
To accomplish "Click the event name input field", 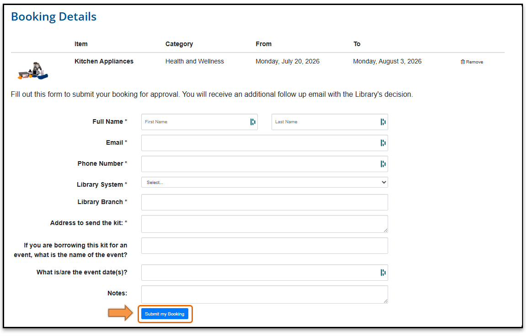I will (264, 246).
